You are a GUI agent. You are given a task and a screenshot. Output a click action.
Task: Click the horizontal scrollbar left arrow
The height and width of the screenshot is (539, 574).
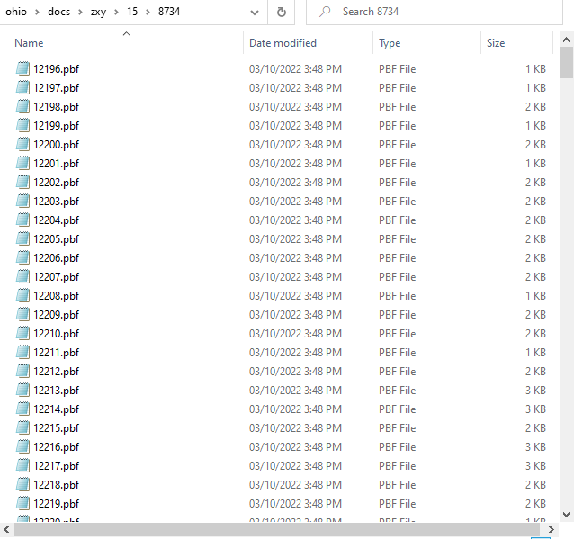tap(6, 529)
